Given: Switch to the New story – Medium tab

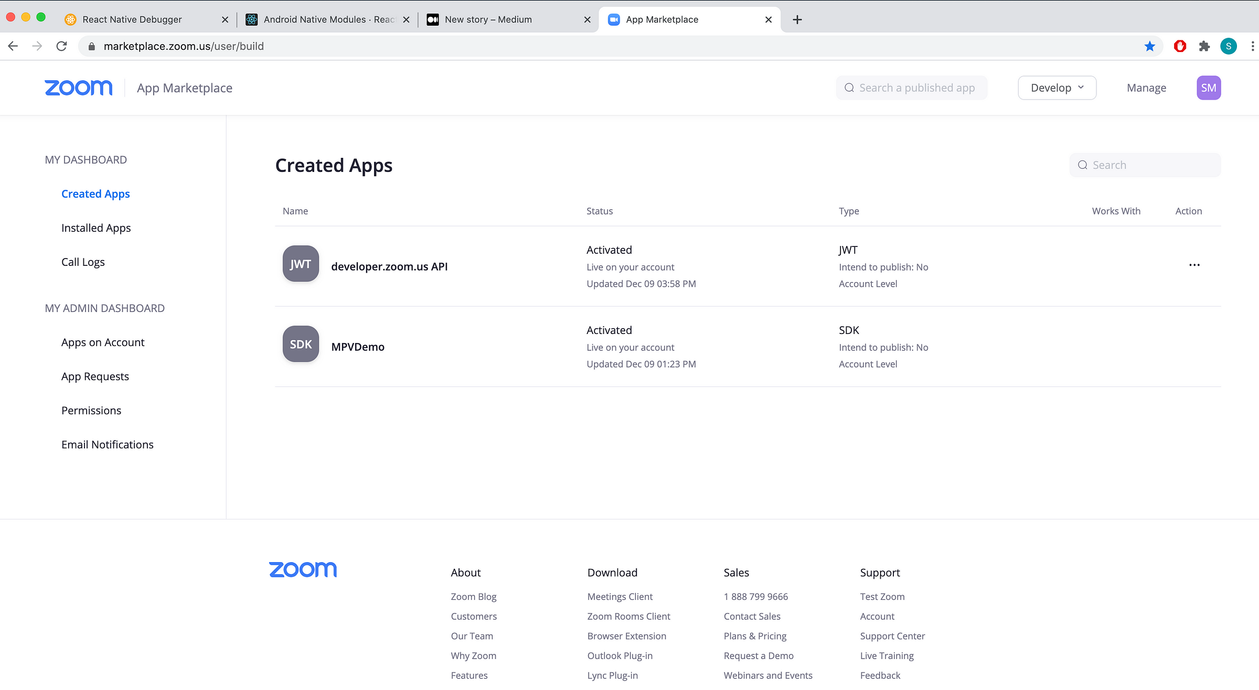Looking at the screenshot, I should click(x=488, y=19).
